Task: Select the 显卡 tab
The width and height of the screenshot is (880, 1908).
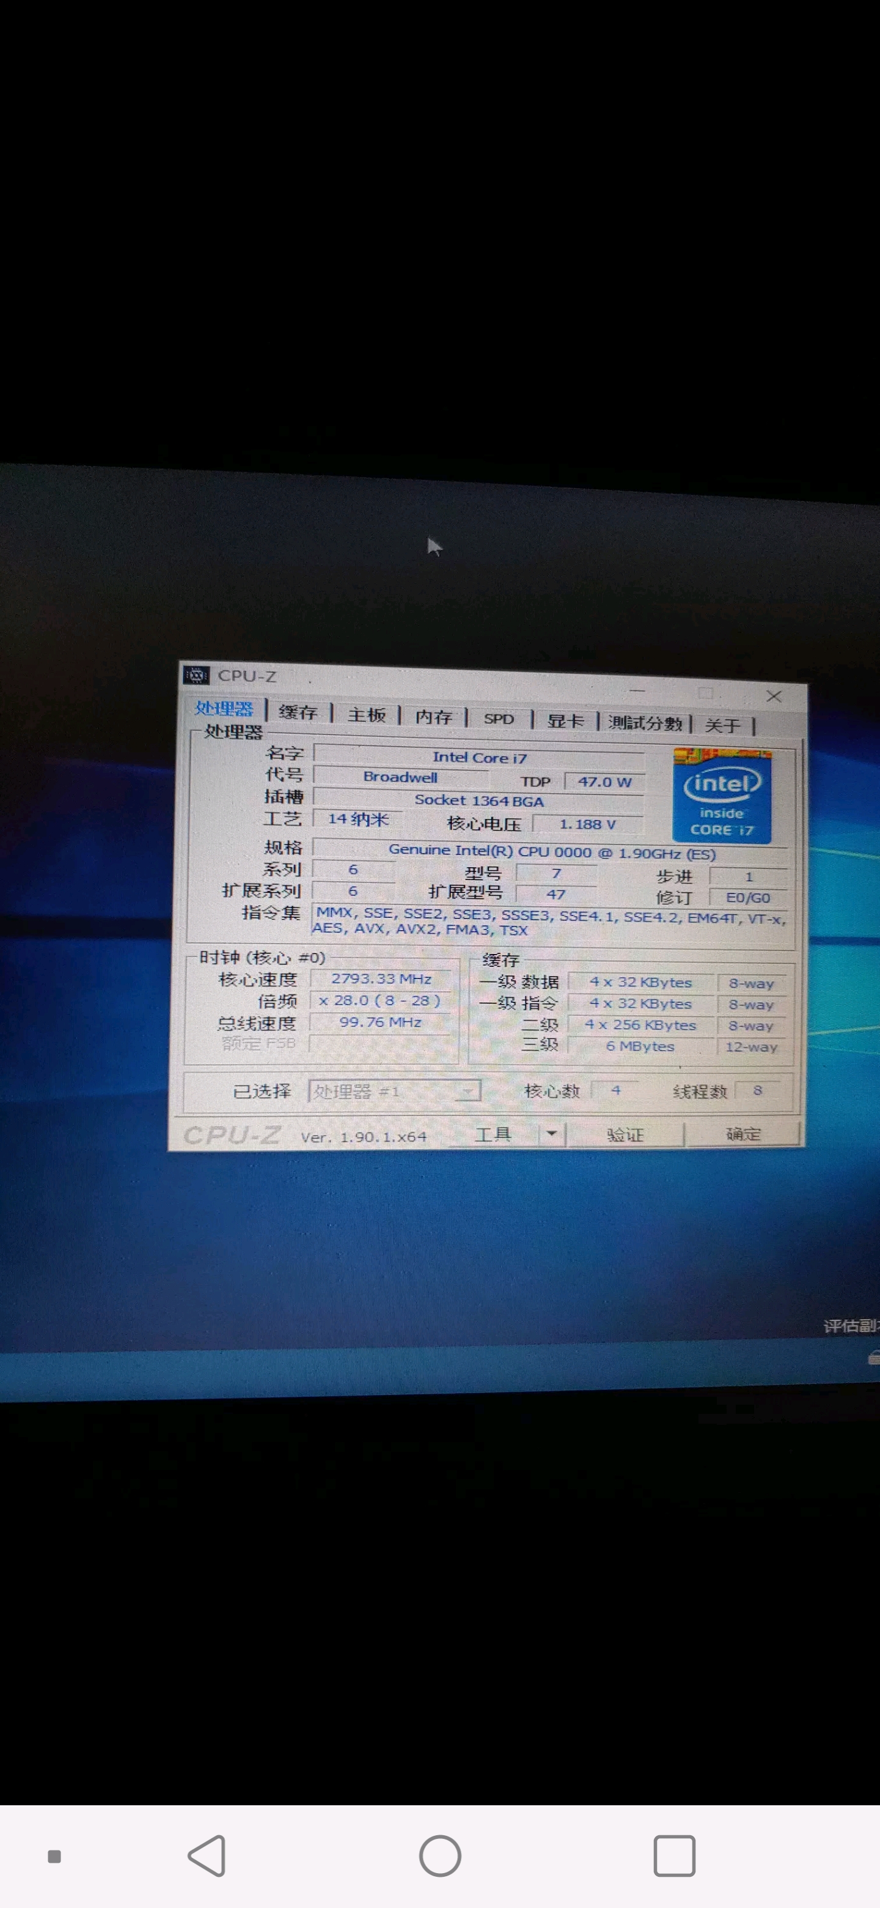Action: (565, 722)
